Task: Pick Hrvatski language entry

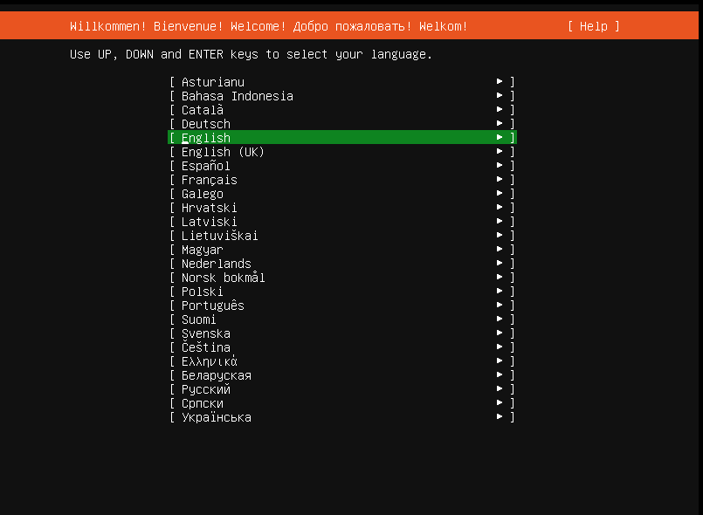Action: point(342,208)
